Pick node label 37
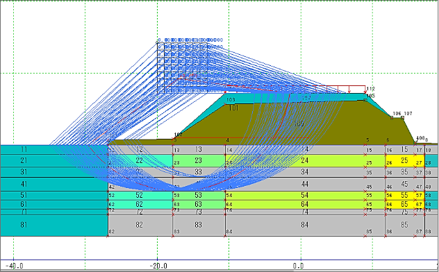This screenshot has width=439, height=272. click(419, 173)
